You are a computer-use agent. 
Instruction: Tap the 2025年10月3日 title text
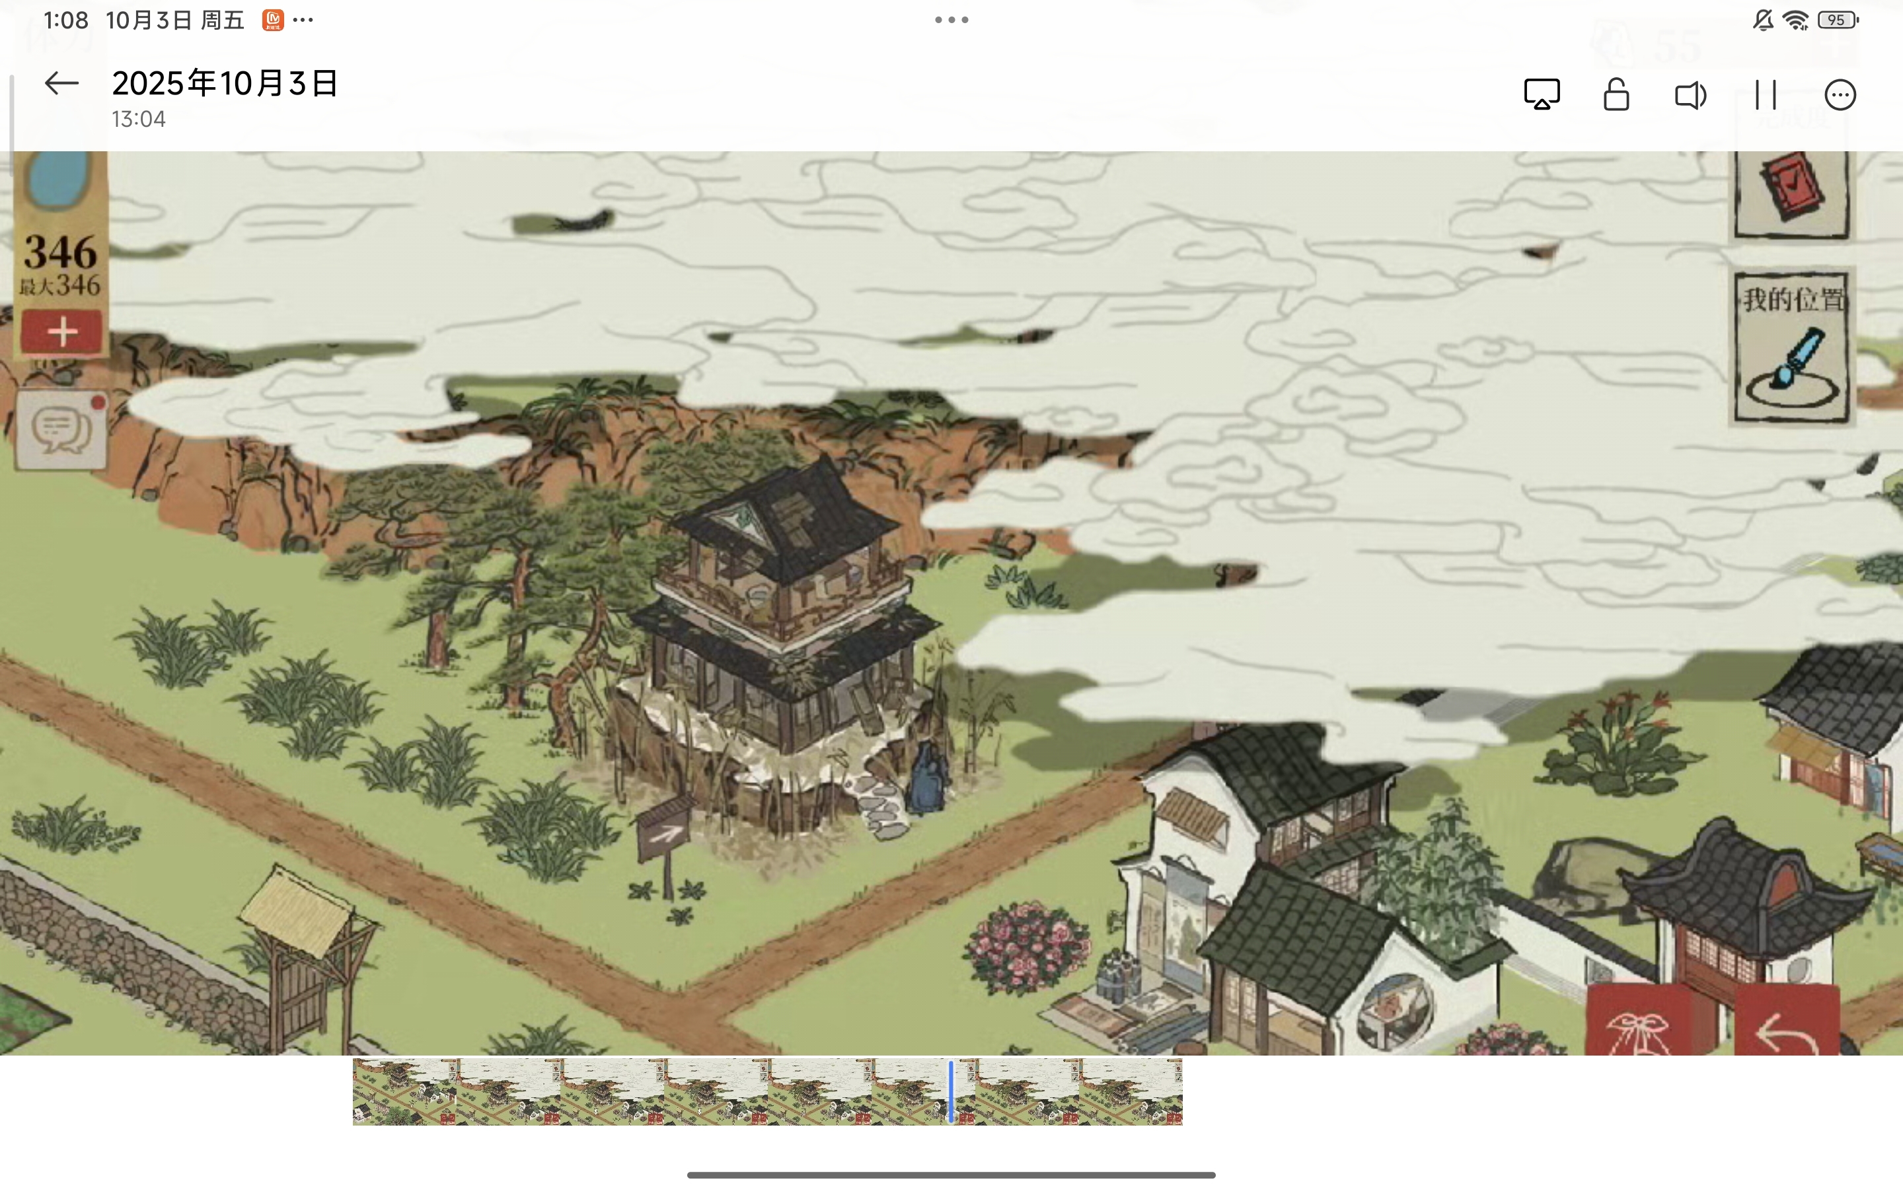(x=225, y=83)
